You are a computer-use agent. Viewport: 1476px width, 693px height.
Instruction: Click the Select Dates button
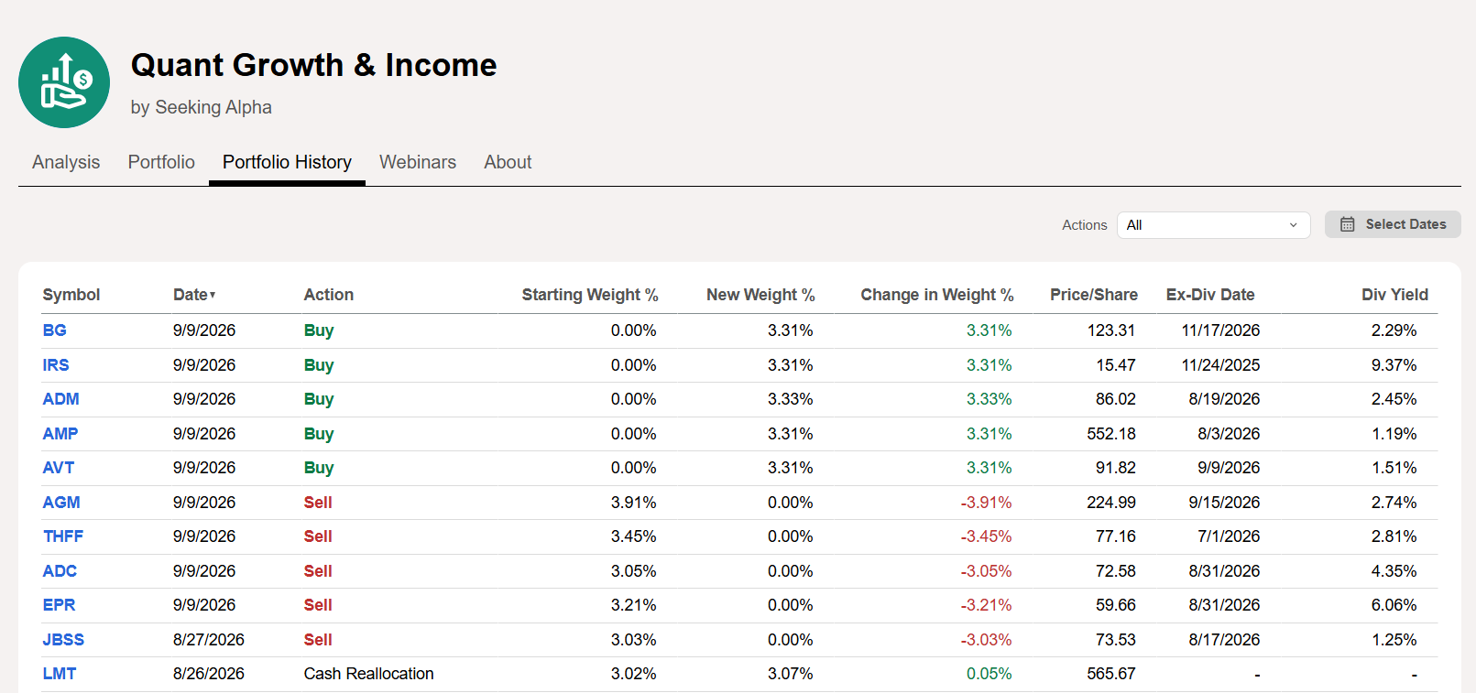[x=1393, y=224]
